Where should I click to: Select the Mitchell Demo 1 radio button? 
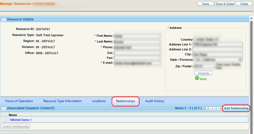[5, 120]
